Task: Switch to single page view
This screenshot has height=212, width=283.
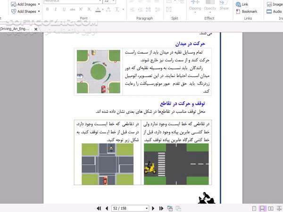Action: 254,209
